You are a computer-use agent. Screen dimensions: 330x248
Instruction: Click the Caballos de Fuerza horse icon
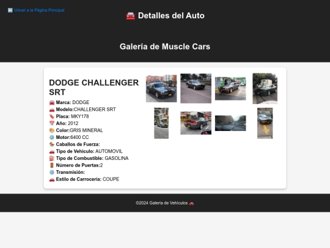click(x=52, y=145)
